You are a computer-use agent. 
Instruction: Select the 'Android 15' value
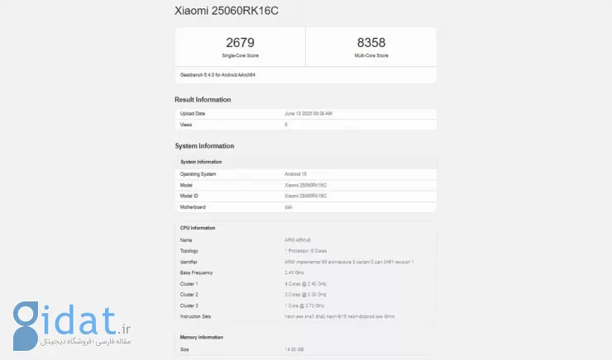click(295, 174)
